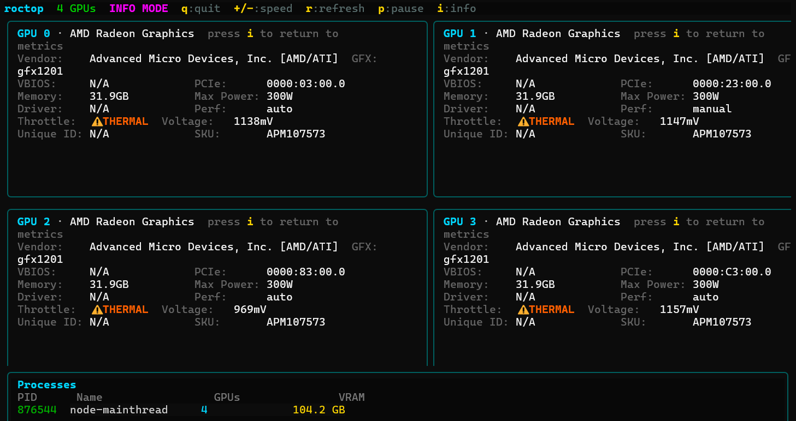796x421 pixels.
Task: Click the GPUs column header in Processes
Action: pyautogui.click(x=227, y=398)
